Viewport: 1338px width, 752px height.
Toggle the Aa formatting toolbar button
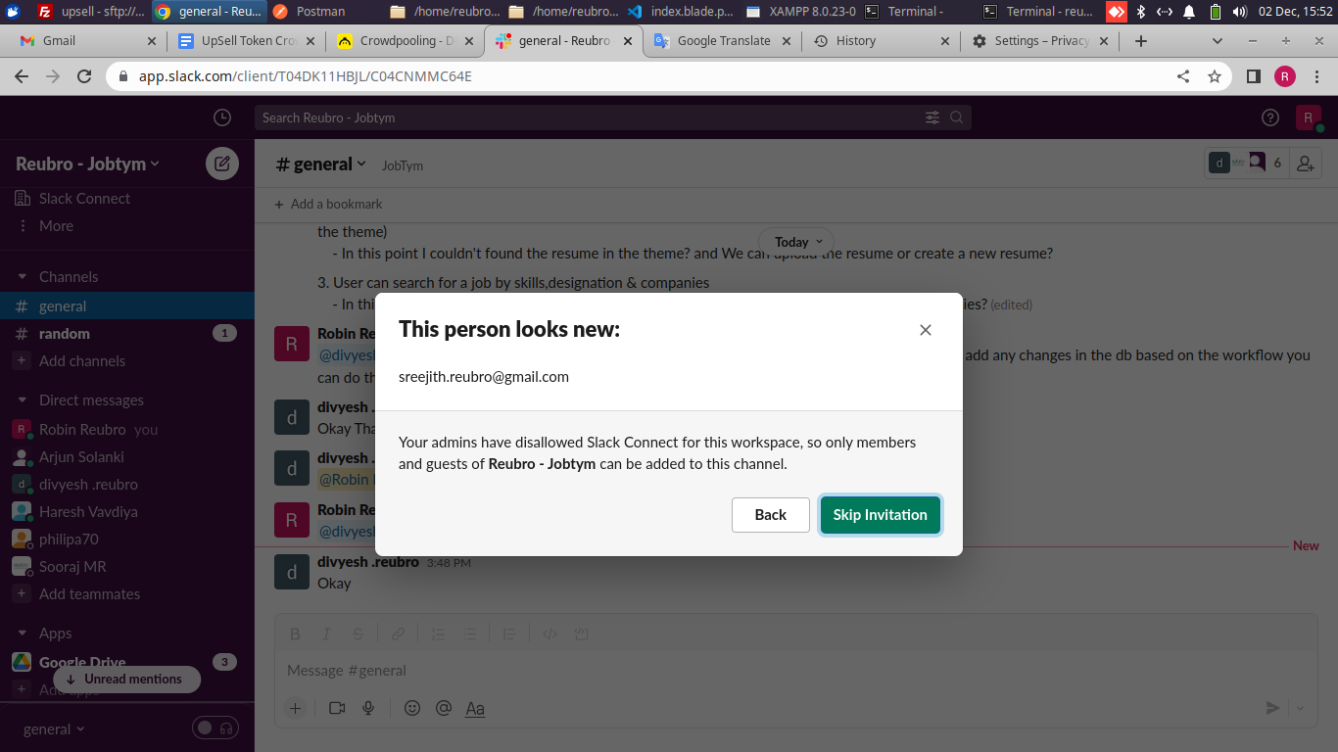tap(475, 708)
